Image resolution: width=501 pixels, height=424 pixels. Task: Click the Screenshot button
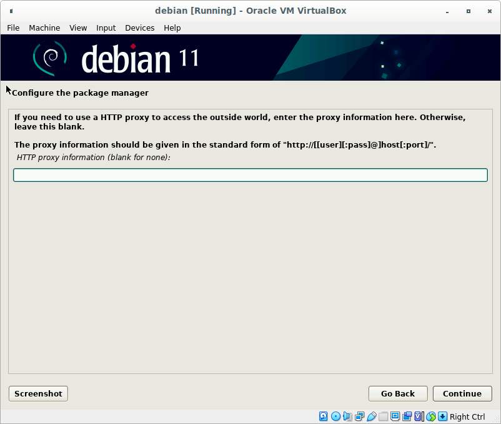tap(38, 393)
